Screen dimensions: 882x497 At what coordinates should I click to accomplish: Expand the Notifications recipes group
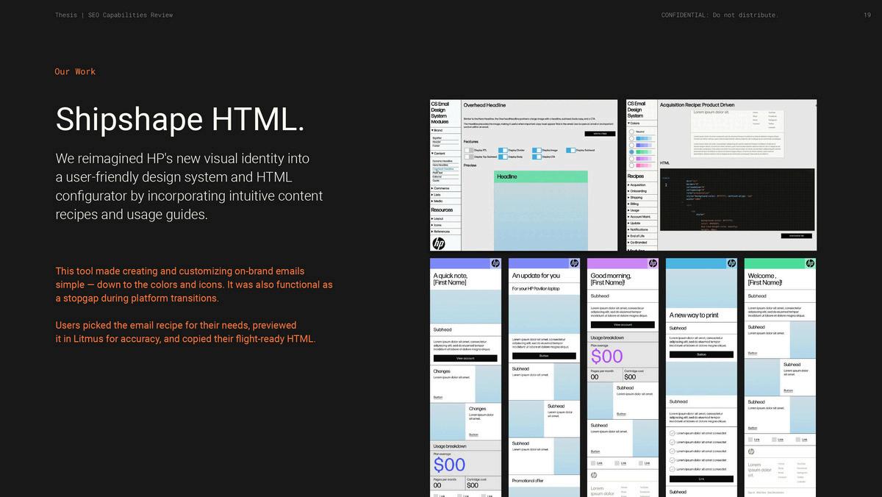(642, 229)
